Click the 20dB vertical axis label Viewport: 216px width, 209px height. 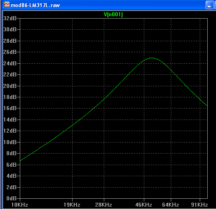10,86
